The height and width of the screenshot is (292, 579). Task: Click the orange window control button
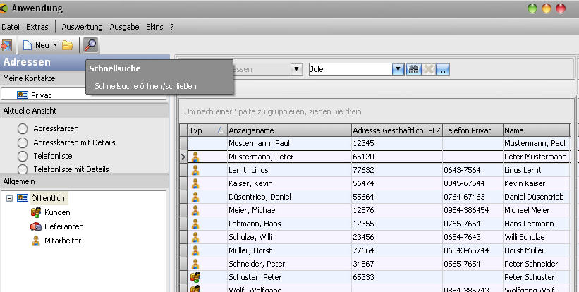pos(547,8)
